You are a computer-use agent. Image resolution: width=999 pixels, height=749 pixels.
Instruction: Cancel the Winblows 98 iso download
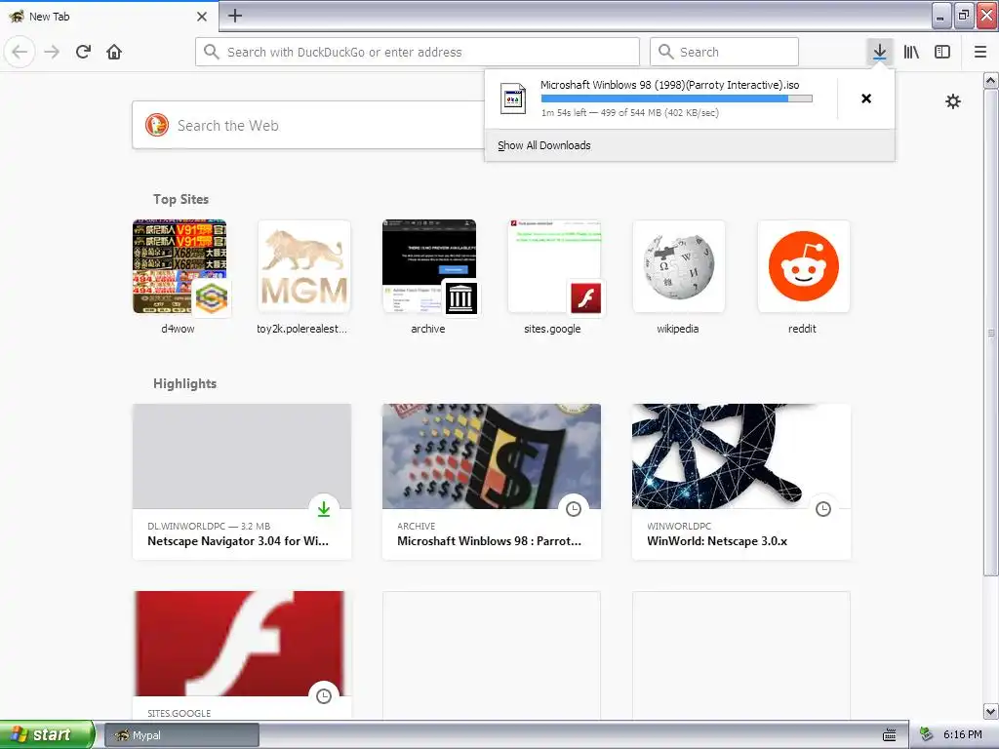click(866, 99)
